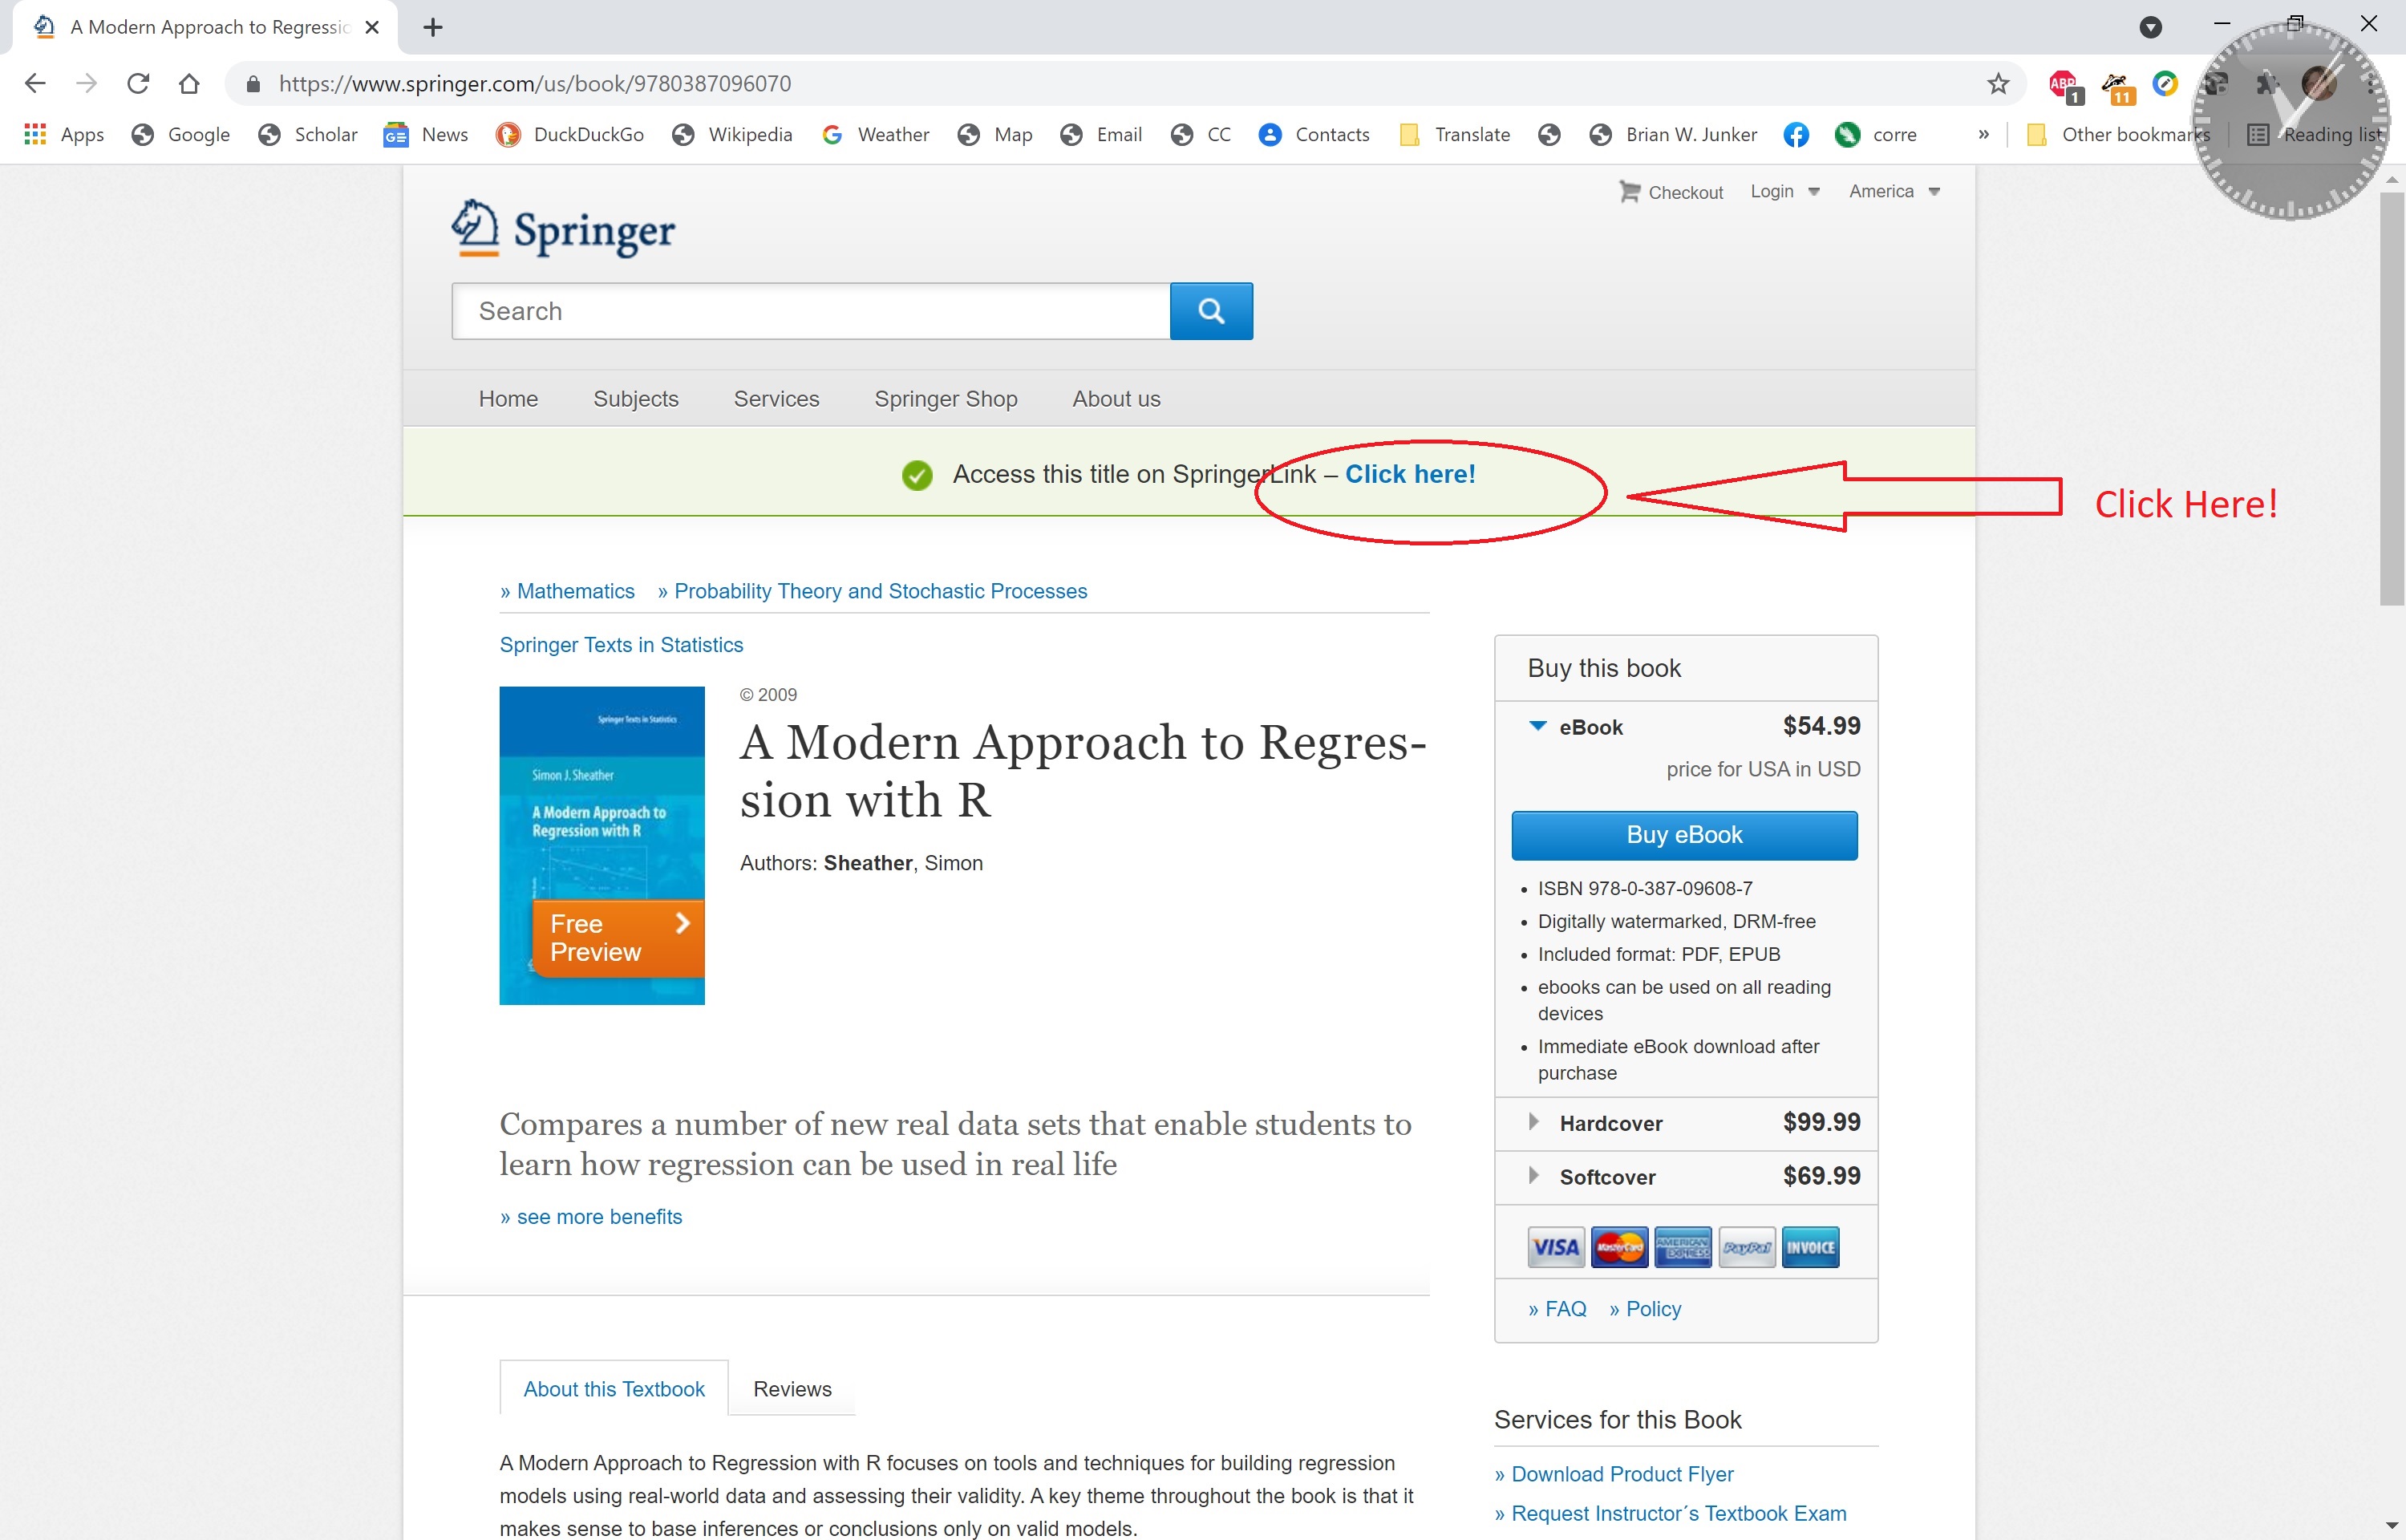Close the A Modern Approach to Regression tab
Image resolution: width=2406 pixels, height=1540 pixels.
tap(372, 27)
